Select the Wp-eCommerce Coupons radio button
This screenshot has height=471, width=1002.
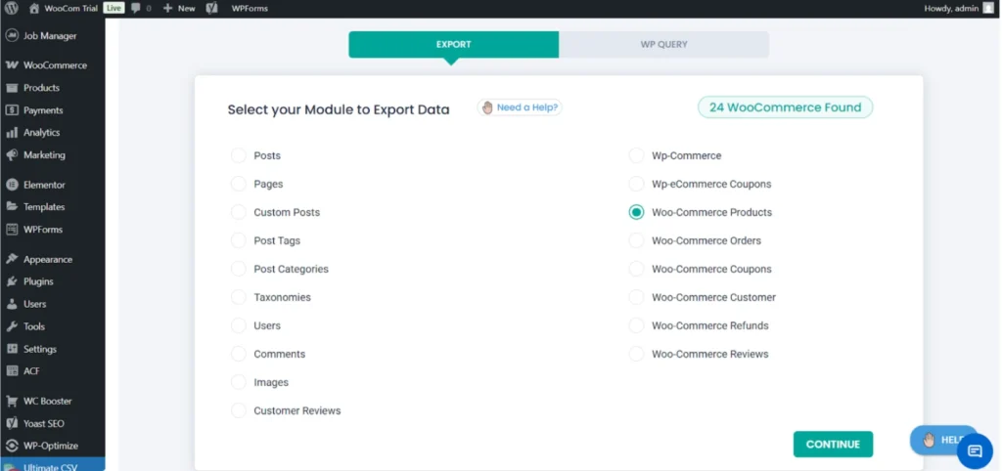(x=636, y=184)
